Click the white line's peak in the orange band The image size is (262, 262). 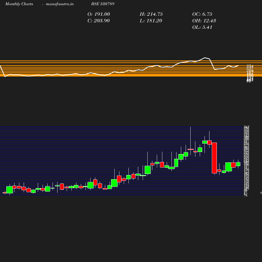tap(205, 58)
